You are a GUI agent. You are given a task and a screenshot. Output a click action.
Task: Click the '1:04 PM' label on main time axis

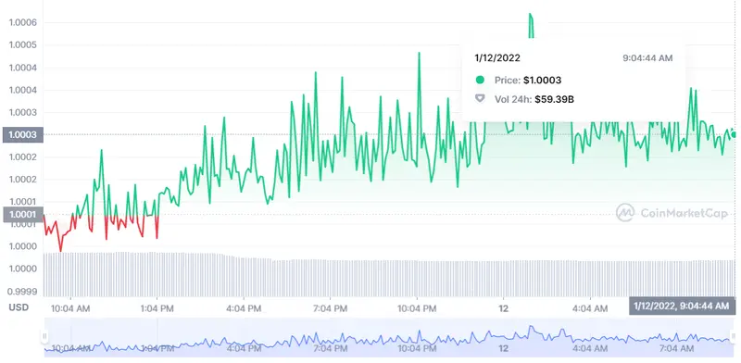(x=157, y=308)
